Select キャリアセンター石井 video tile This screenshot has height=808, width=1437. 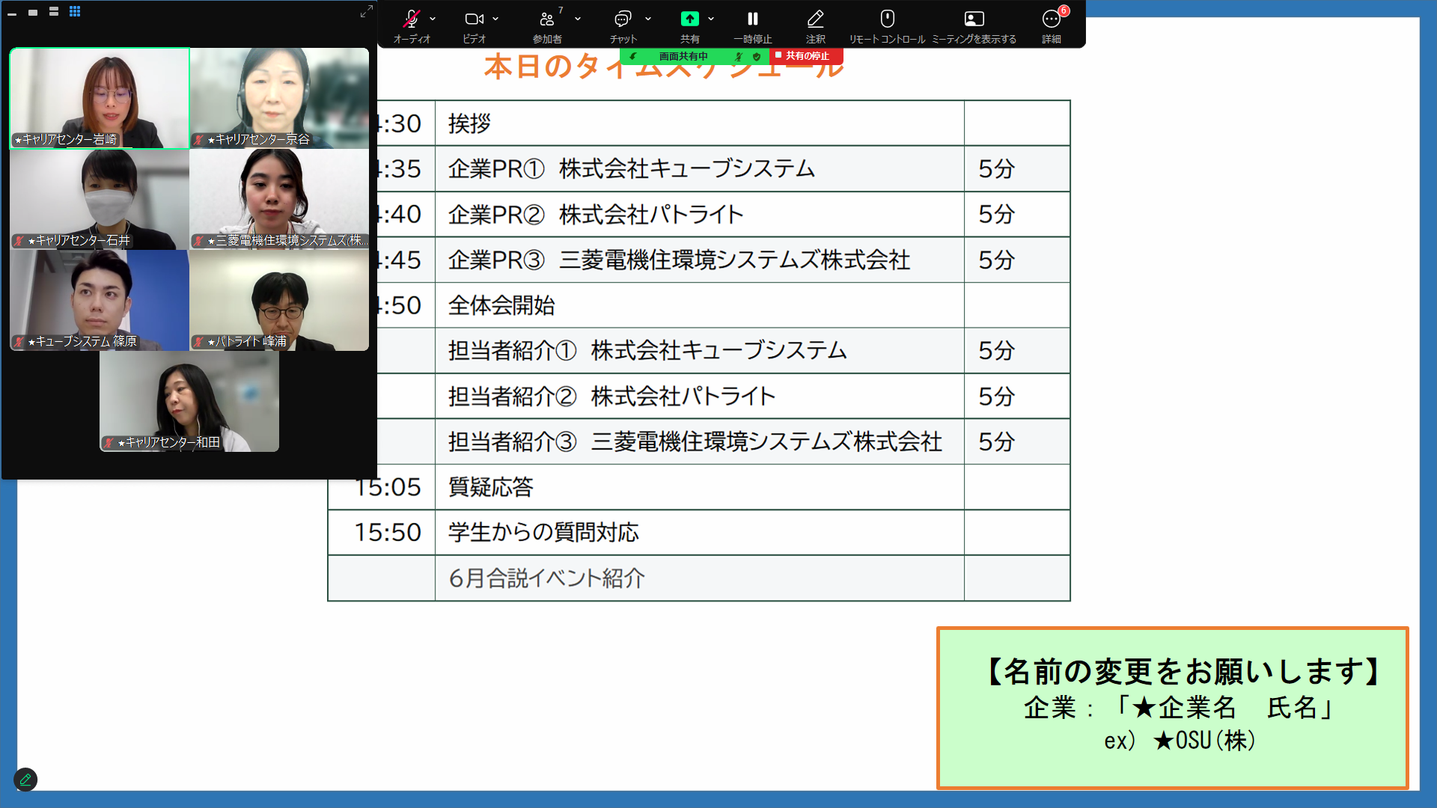[x=100, y=199]
